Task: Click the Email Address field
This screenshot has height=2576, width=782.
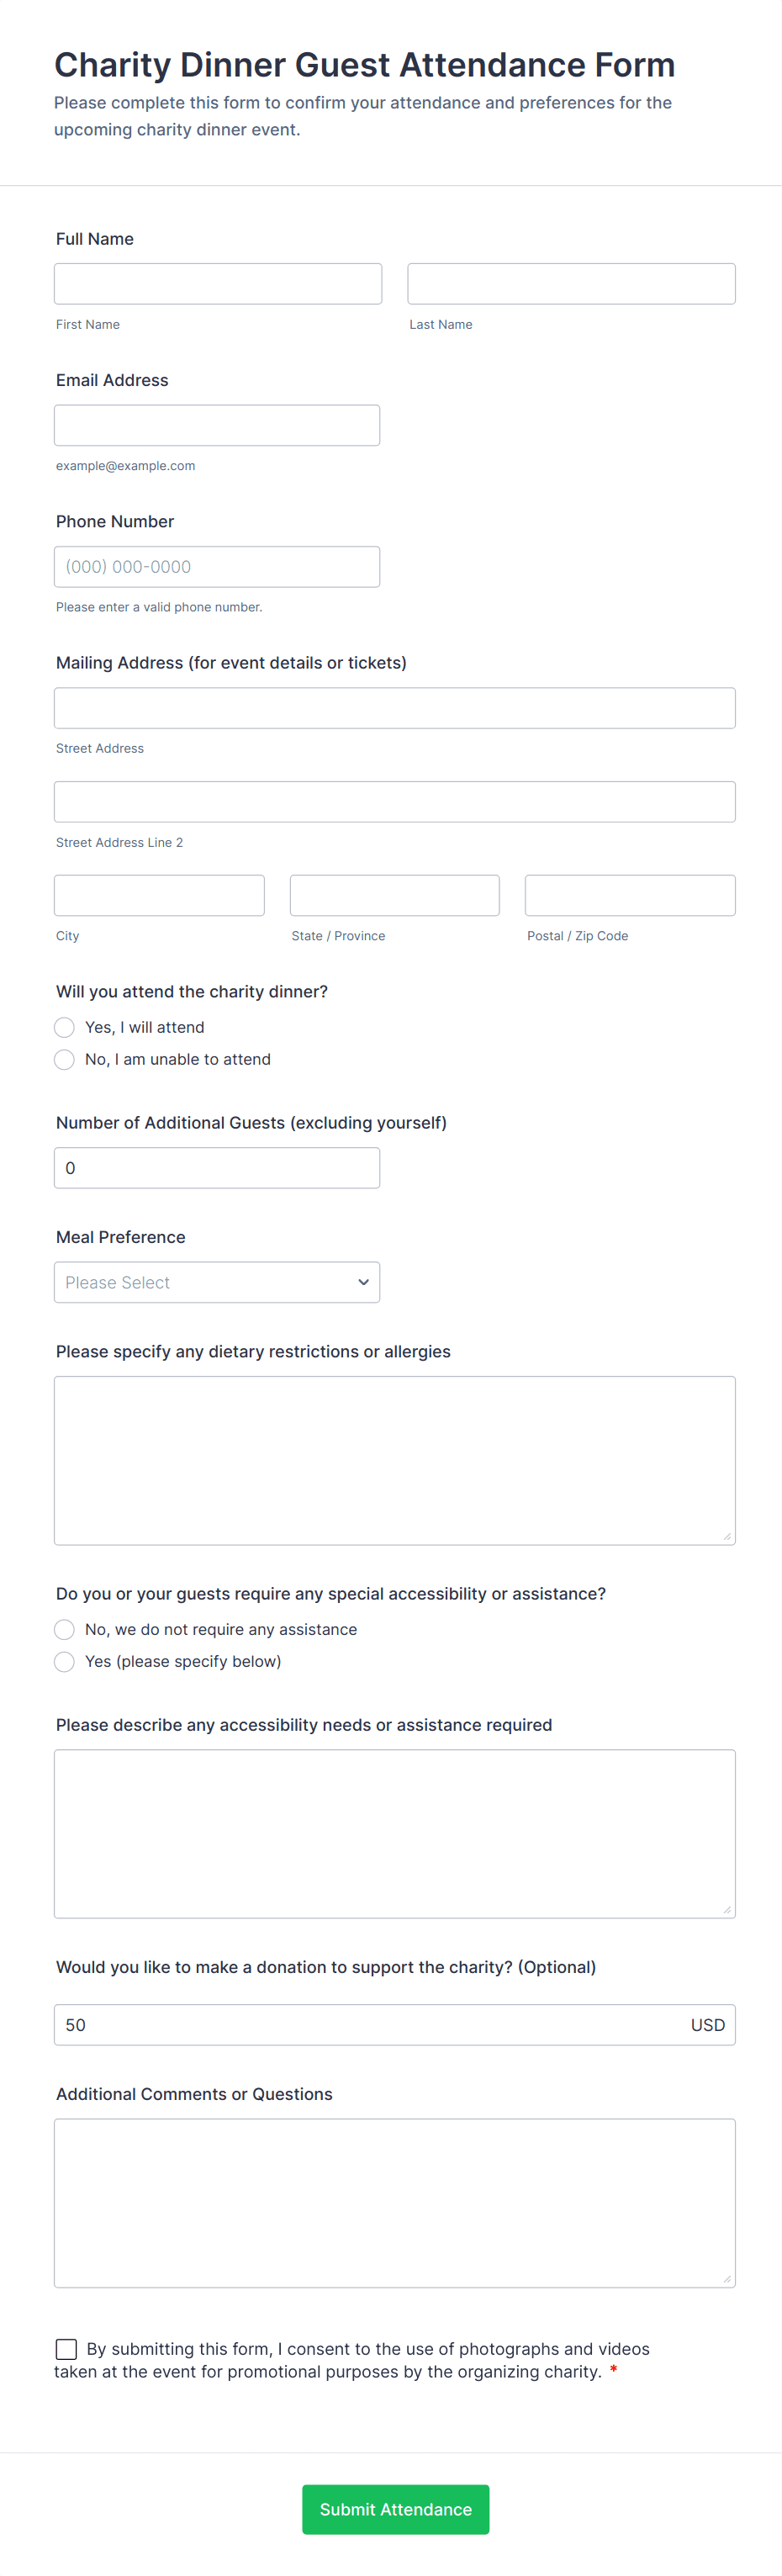Action: pos(217,425)
